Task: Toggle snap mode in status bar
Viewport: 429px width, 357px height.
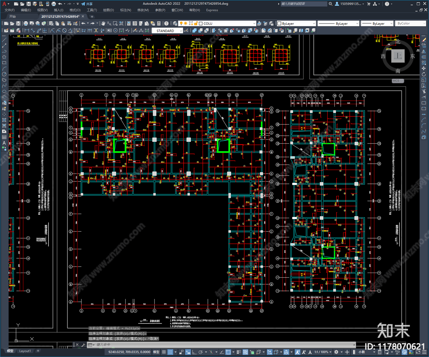Action: pyautogui.click(x=170, y=352)
